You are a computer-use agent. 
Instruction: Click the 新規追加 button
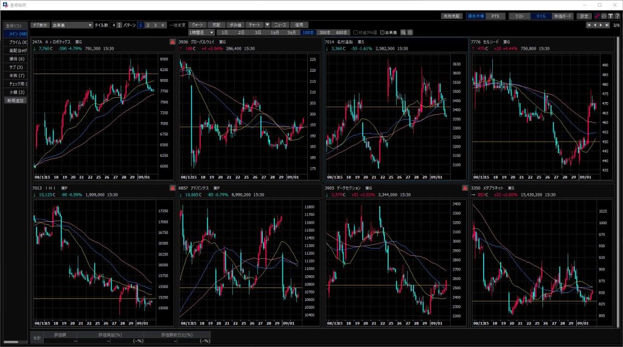[15, 100]
